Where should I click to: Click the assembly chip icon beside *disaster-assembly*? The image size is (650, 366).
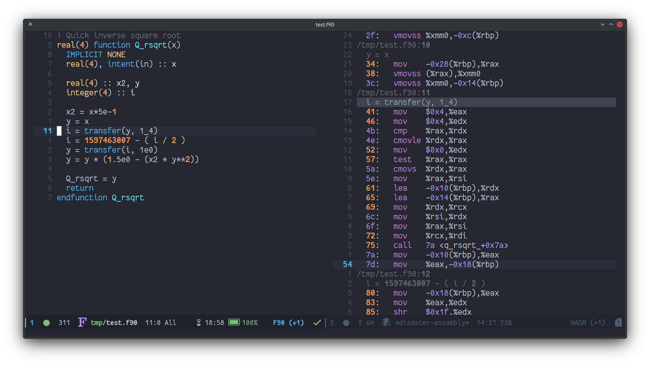coord(386,322)
